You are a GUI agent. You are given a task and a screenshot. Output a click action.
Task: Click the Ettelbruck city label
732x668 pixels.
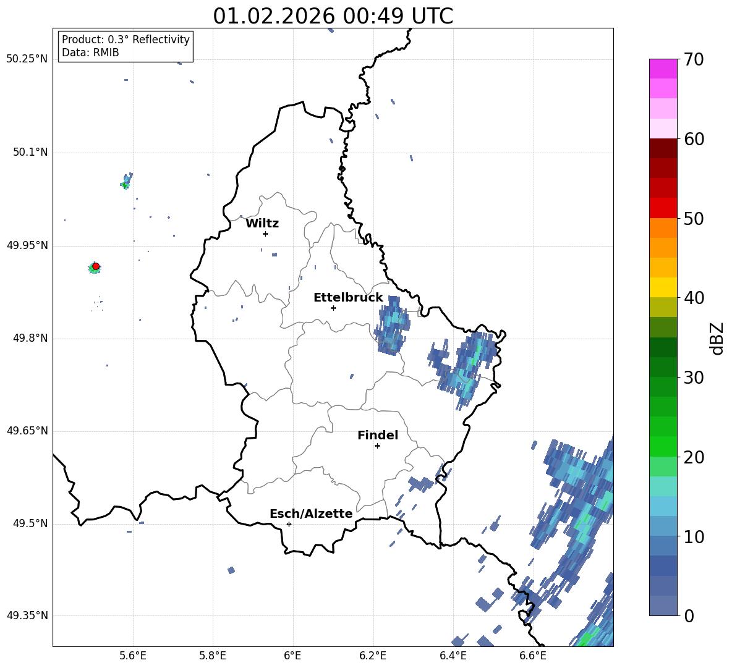348,298
